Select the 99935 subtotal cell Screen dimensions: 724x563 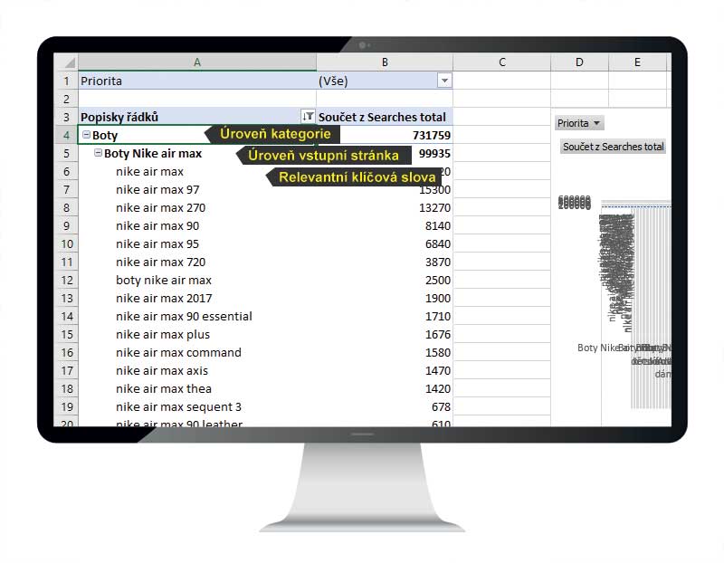[x=385, y=153]
